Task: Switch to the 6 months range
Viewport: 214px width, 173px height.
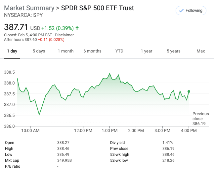Action: (x=92, y=51)
